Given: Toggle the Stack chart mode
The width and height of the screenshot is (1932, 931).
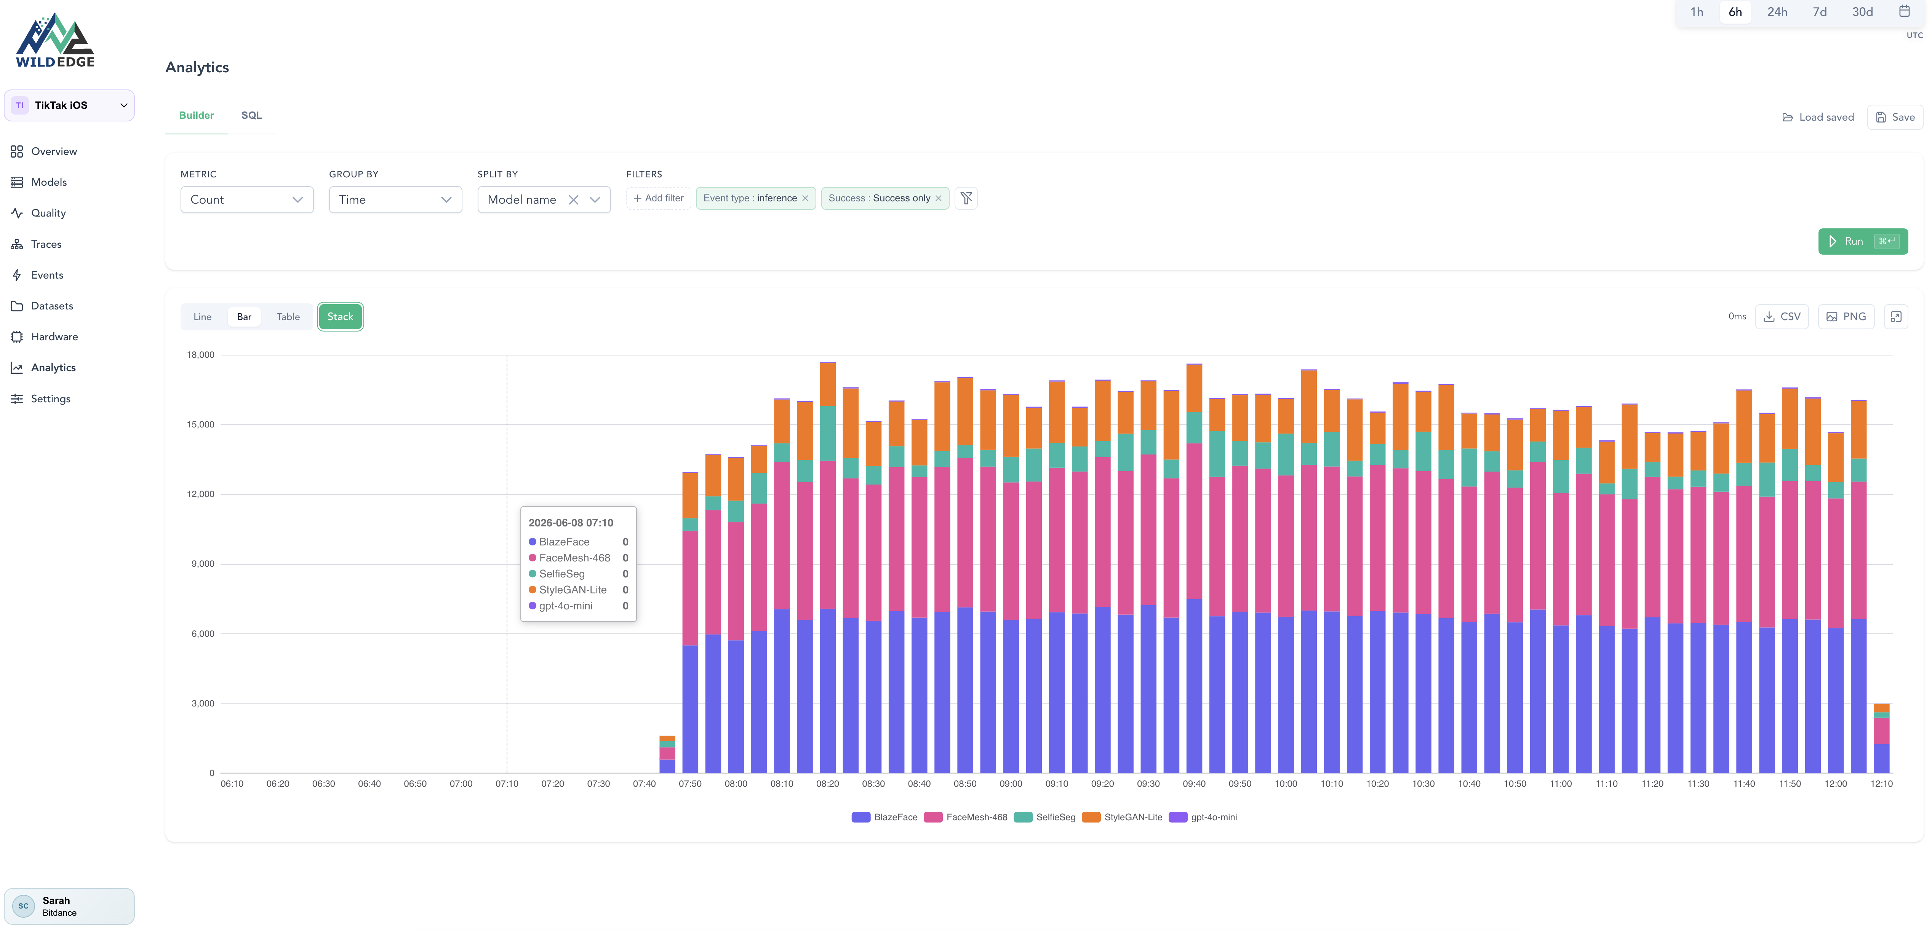Looking at the screenshot, I should click(x=341, y=317).
